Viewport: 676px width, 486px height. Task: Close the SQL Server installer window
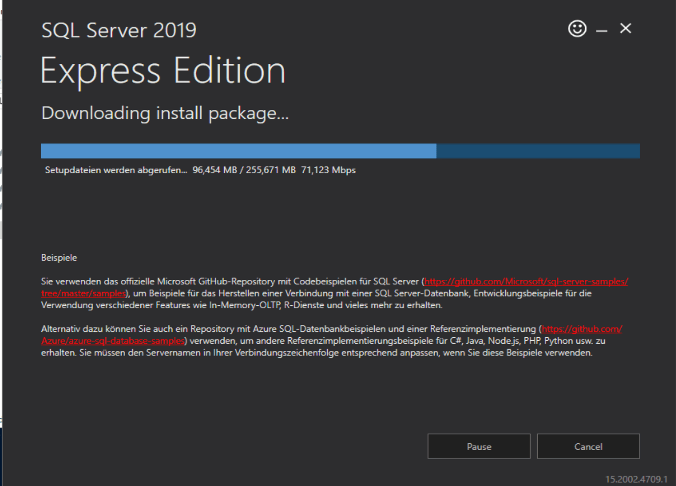625,28
